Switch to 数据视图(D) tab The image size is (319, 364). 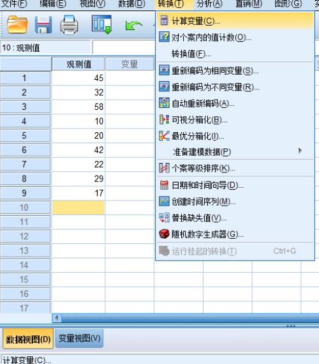[x=28, y=339]
